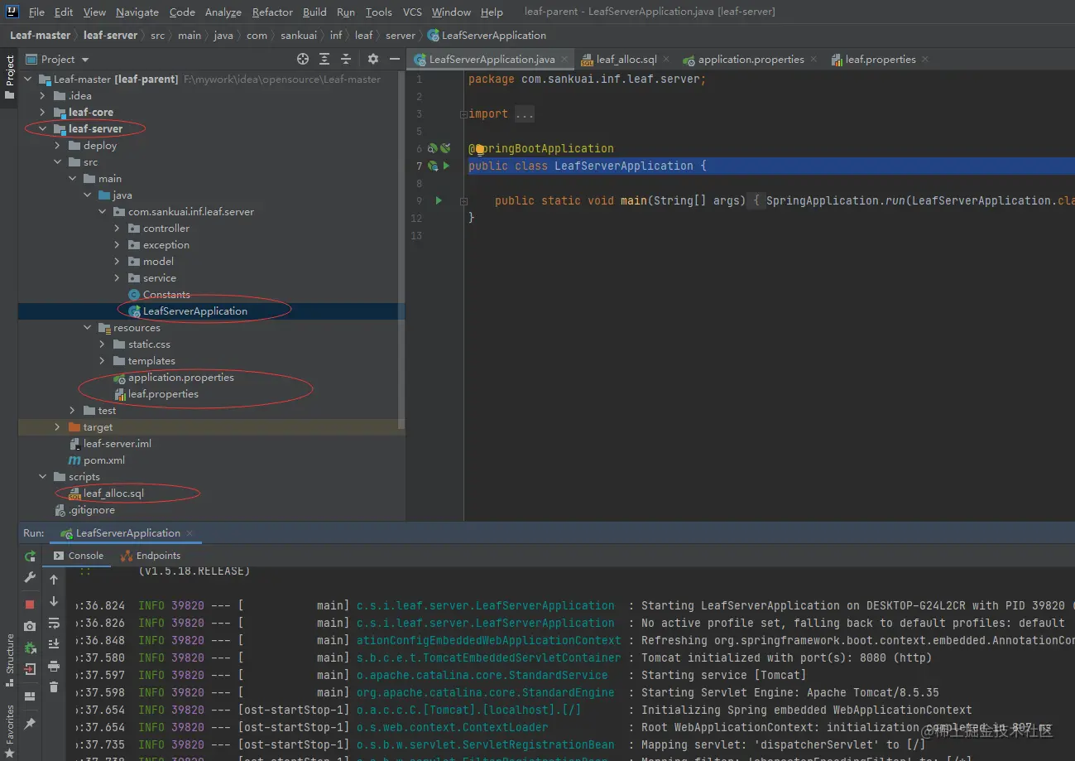Hide the Project panel with minus icon
Screen dimensions: 1075x761
click(x=394, y=59)
